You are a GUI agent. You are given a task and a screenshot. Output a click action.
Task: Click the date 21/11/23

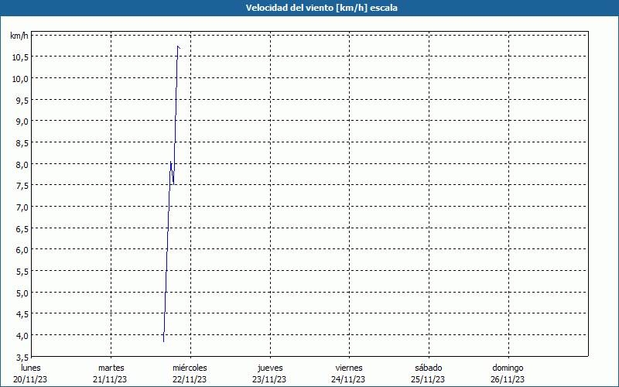[x=110, y=379]
